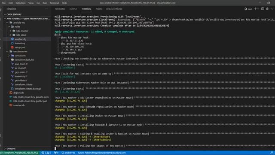
Task: Click the ansible.cfg gear file icon
Action: point(12,39)
